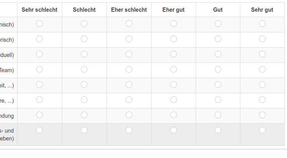Select 'Sehr gut' for the 'Team)' row
Image resolution: width=287 pixels, height=158 pixels.
(x=262, y=69)
